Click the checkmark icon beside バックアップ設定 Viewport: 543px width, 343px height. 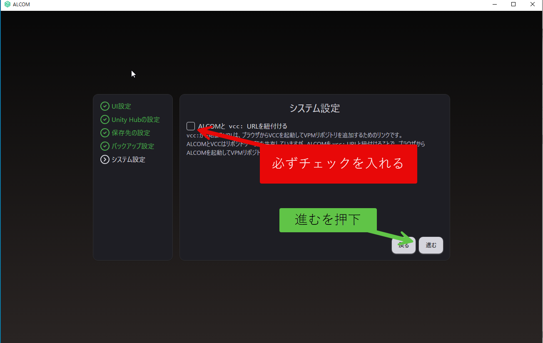(105, 146)
